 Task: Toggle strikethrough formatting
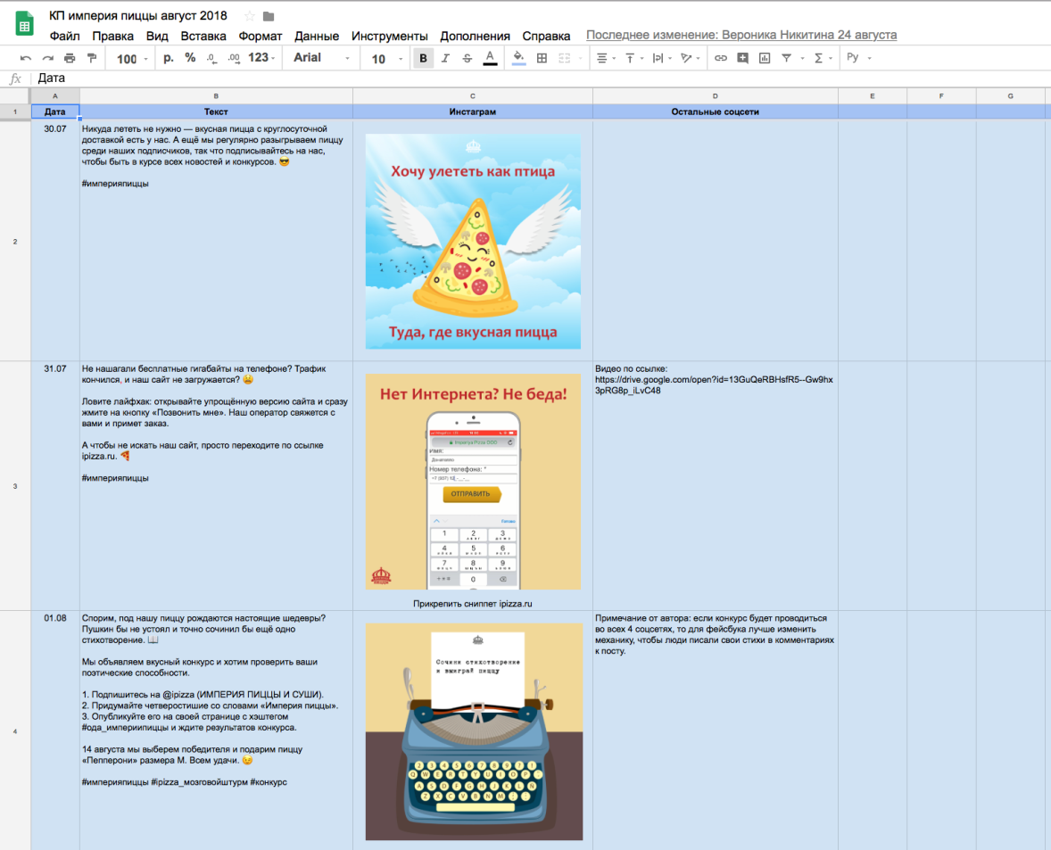pos(468,58)
